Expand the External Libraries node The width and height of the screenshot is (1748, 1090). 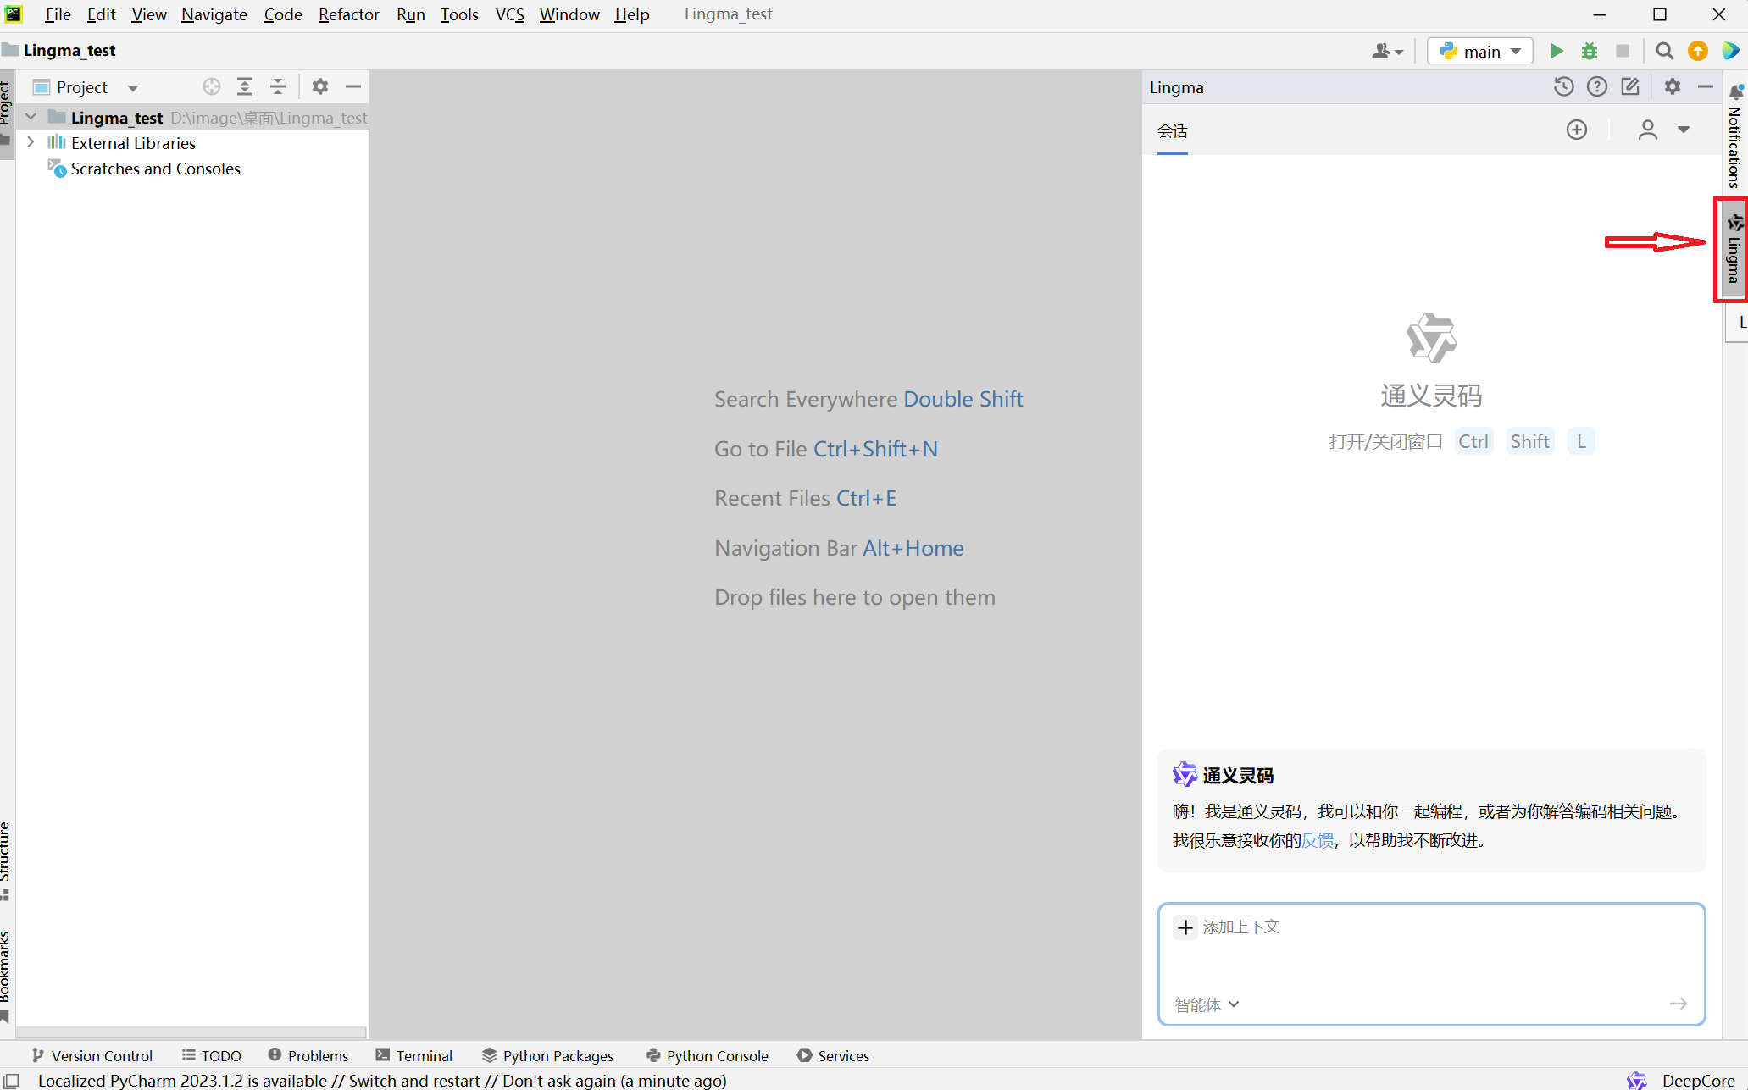click(31, 142)
